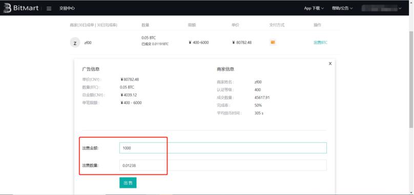Select the 0.05 BTC quantity cell
Viewport: 414px width, 195px height.
149,38
